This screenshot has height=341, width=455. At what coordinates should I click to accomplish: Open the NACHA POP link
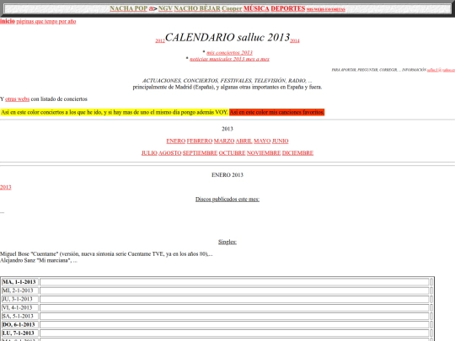pyautogui.click(x=129, y=8)
